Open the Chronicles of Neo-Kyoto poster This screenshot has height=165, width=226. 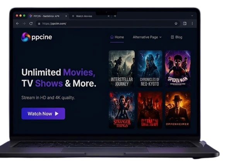(x=150, y=69)
